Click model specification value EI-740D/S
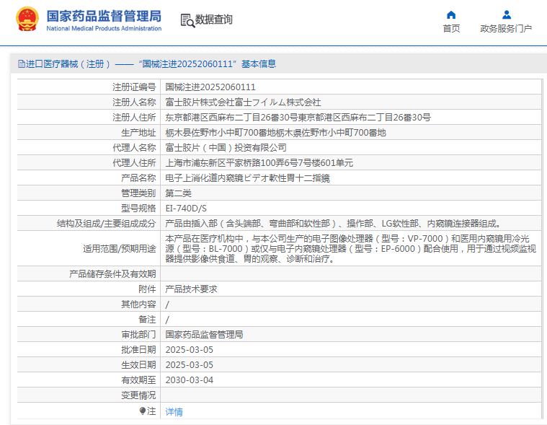 186,209
